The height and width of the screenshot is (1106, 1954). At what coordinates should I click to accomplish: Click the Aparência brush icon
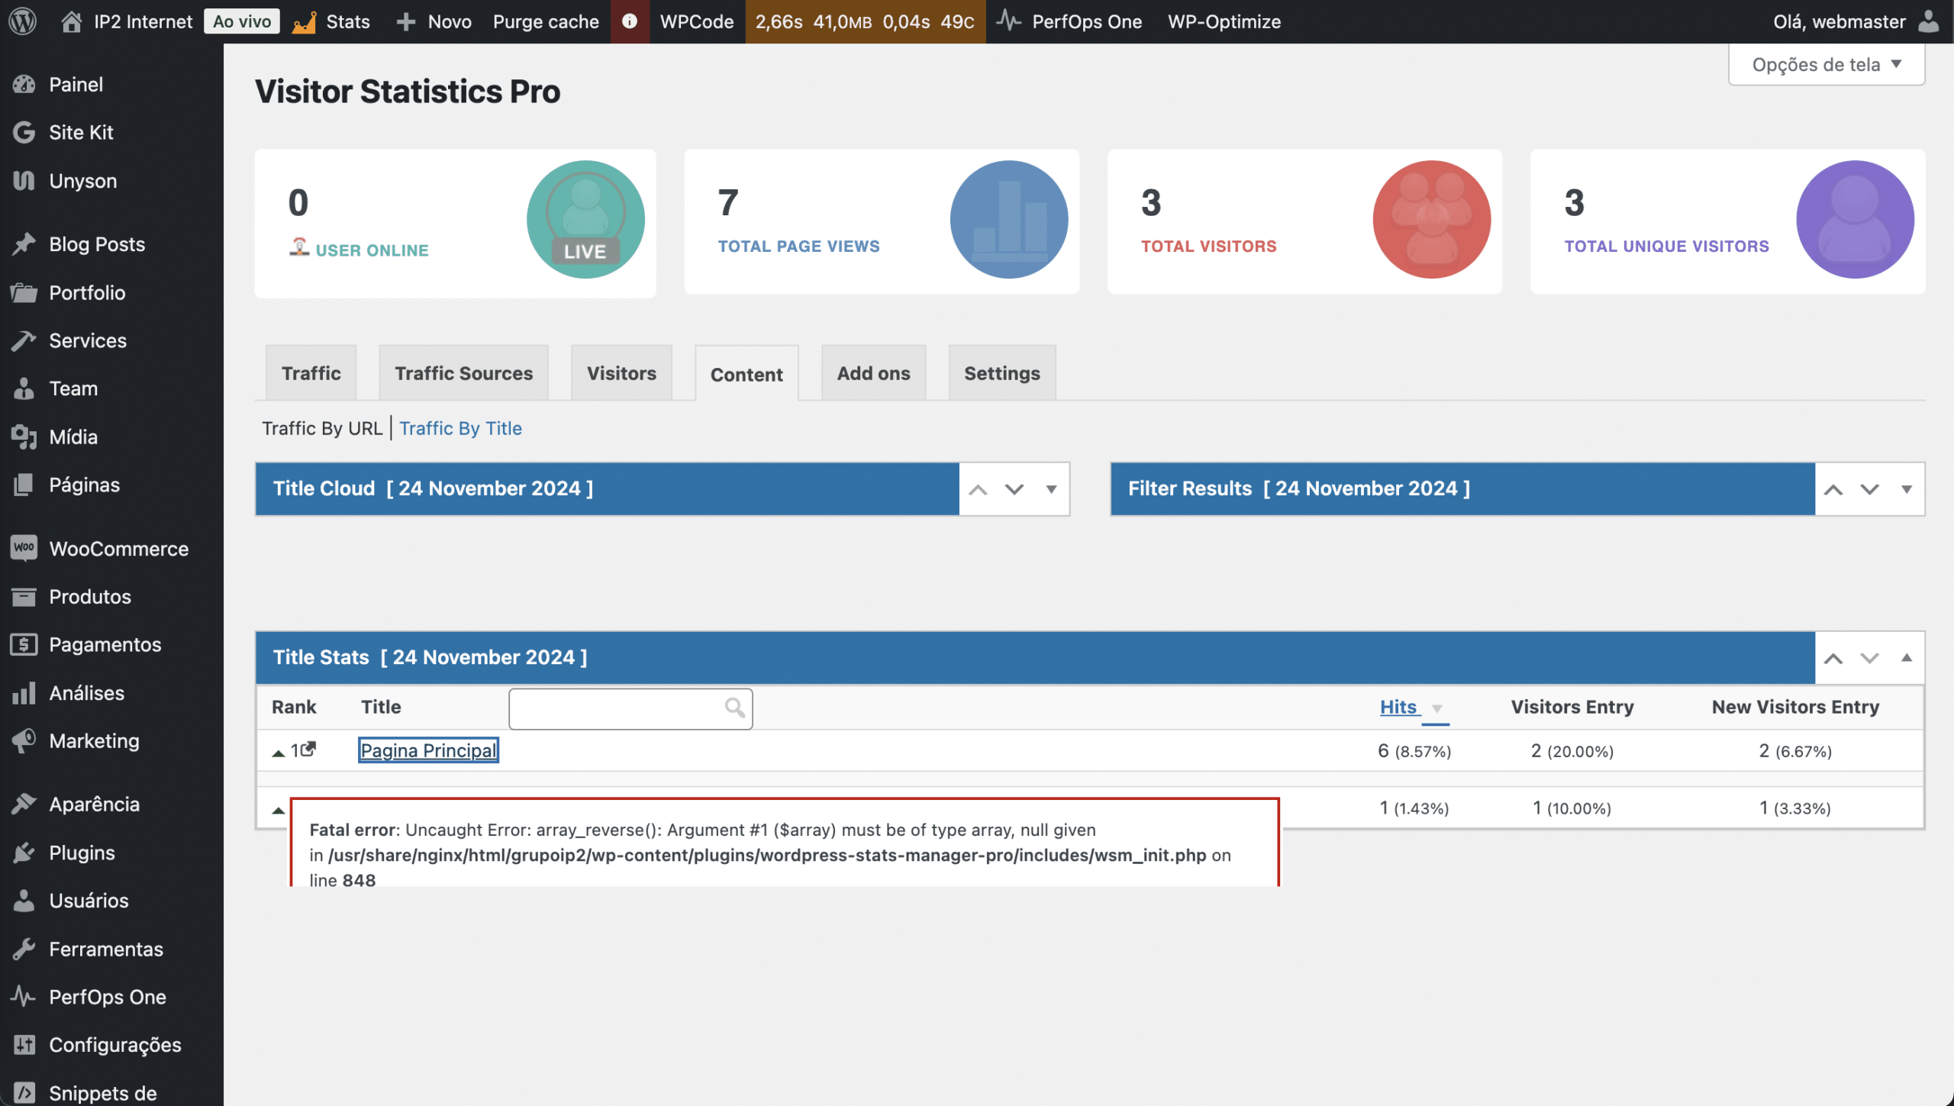(24, 804)
